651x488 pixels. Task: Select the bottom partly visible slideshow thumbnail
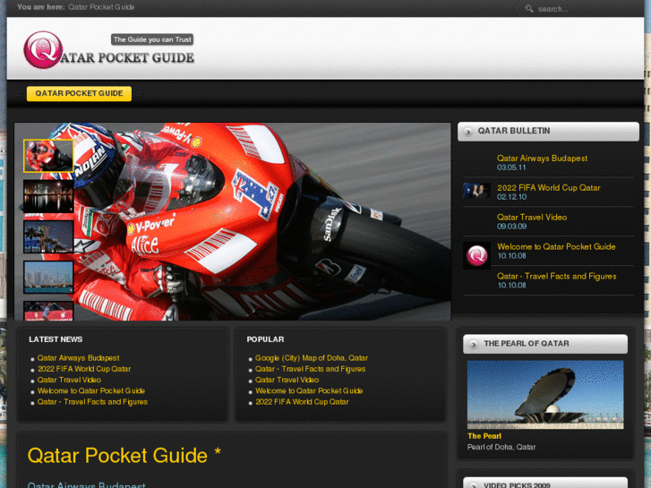coord(48,311)
